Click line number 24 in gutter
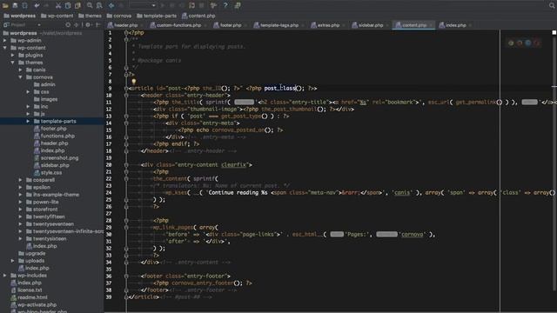 tap(109, 193)
